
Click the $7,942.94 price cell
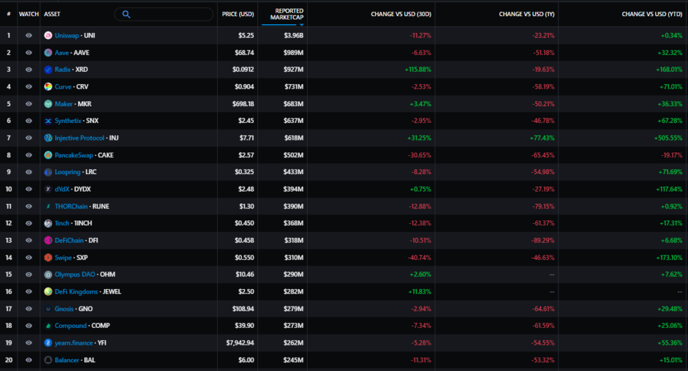tap(240, 343)
